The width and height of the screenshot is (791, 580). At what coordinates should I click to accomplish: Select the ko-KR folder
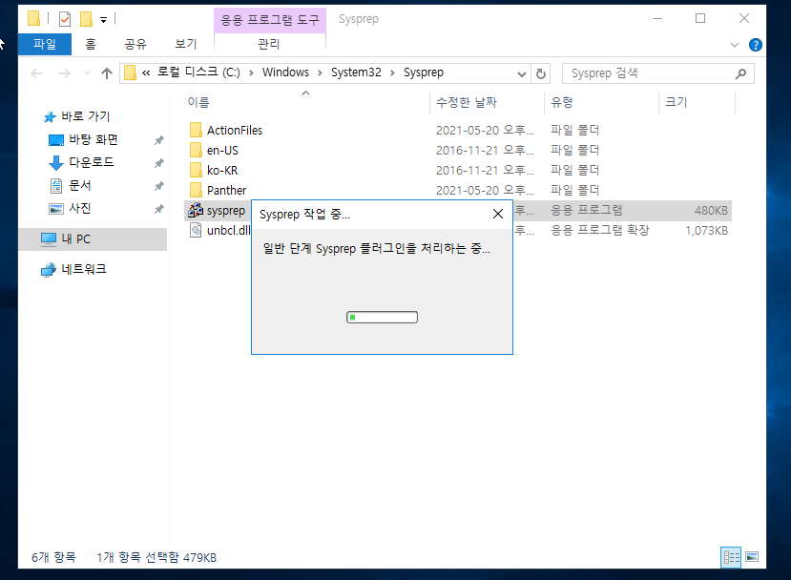click(x=222, y=171)
